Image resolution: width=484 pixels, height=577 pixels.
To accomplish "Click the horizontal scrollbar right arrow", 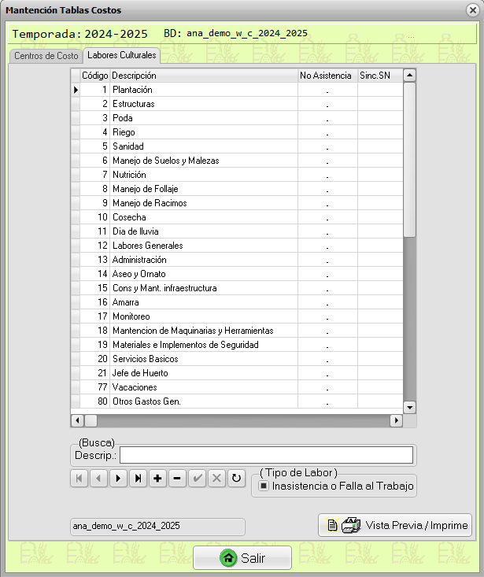I will click(x=396, y=420).
